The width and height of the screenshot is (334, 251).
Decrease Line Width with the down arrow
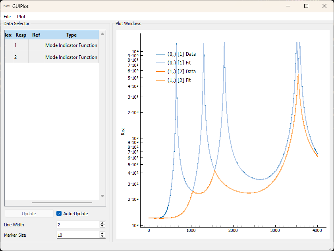pos(102,226)
